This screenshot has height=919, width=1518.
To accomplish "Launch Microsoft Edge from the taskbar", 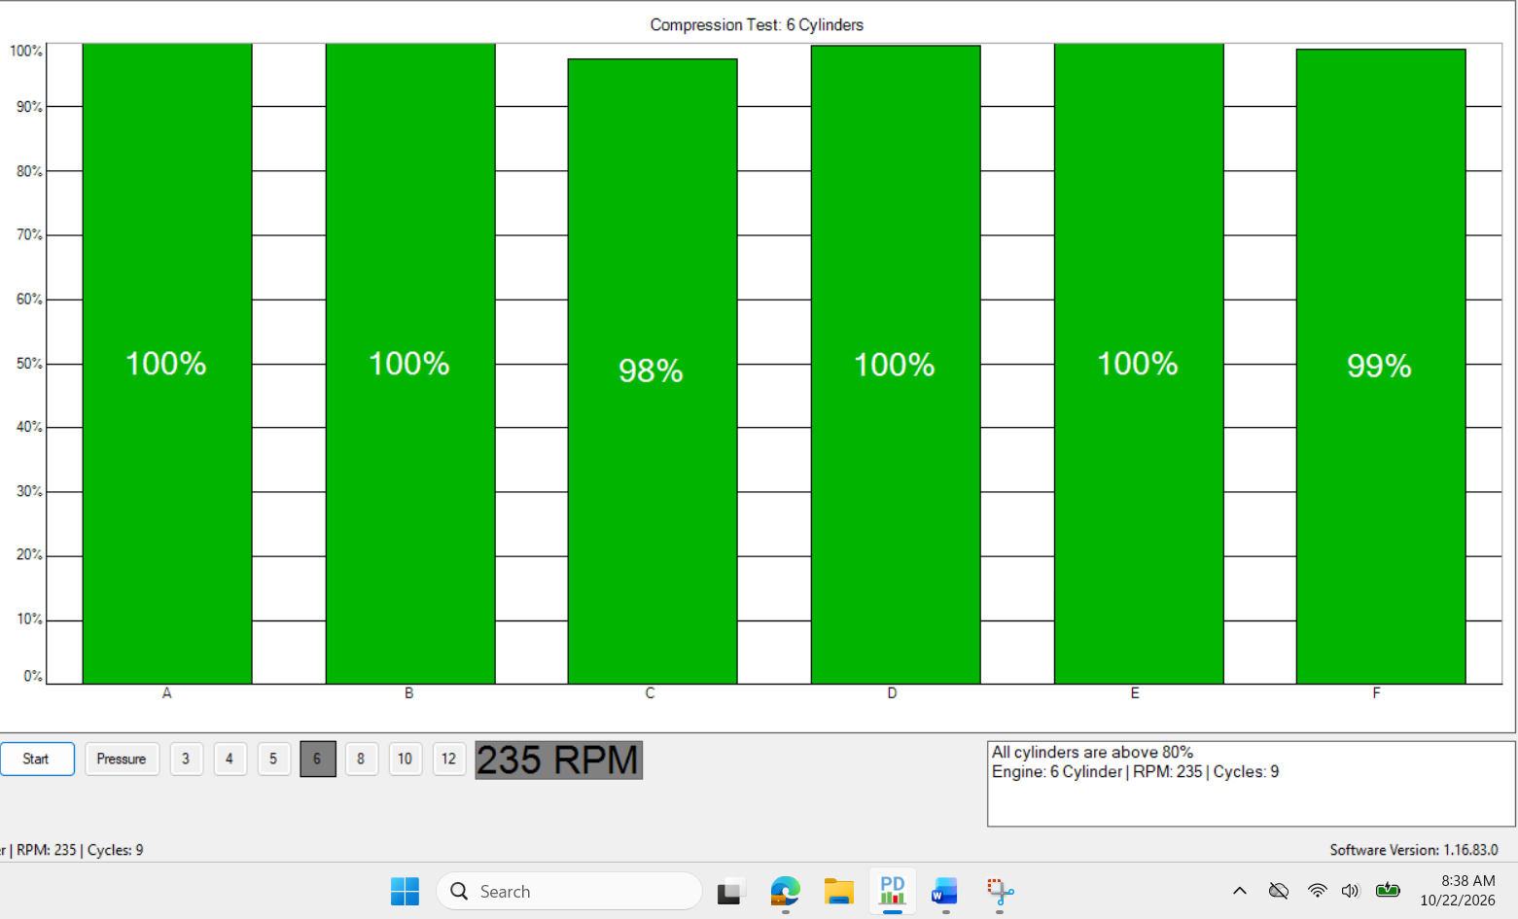I will point(785,891).
